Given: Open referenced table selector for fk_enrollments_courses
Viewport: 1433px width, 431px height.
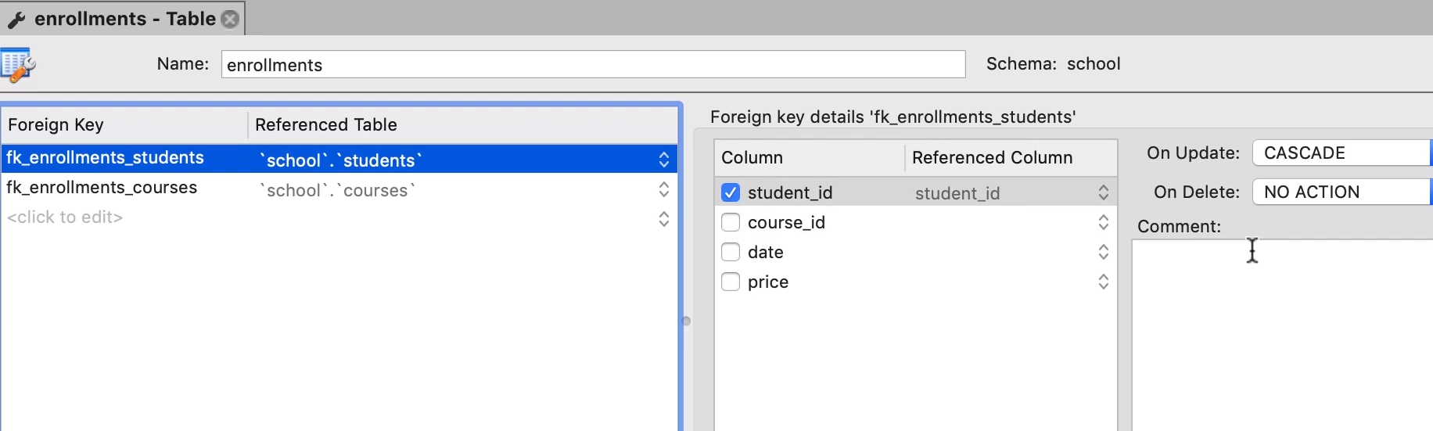Looking at the screenshot, I should pyautogui.click(x=663, y=189).
